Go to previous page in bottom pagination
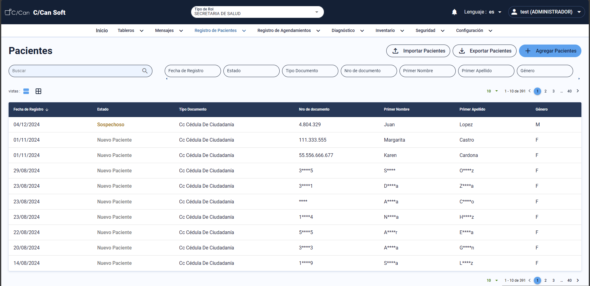 tap(529, 280)
